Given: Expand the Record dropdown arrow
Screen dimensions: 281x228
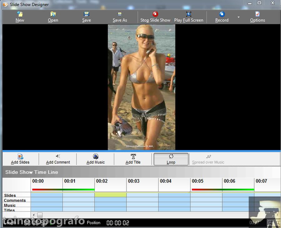Looking at the screenshot, I should pos(239,17).
